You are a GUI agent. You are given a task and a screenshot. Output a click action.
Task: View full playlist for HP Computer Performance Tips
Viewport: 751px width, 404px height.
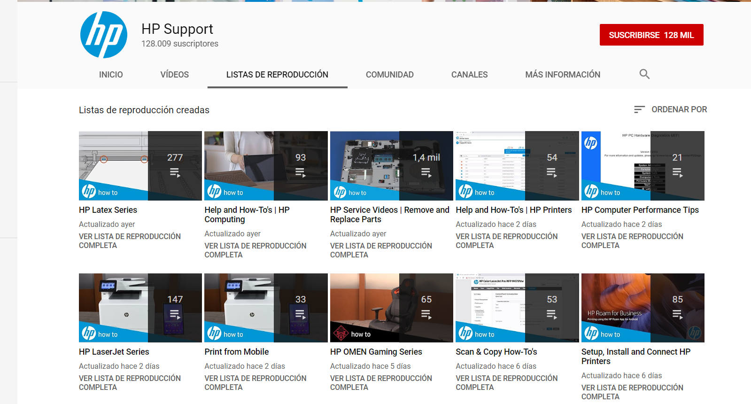point(632,241)
